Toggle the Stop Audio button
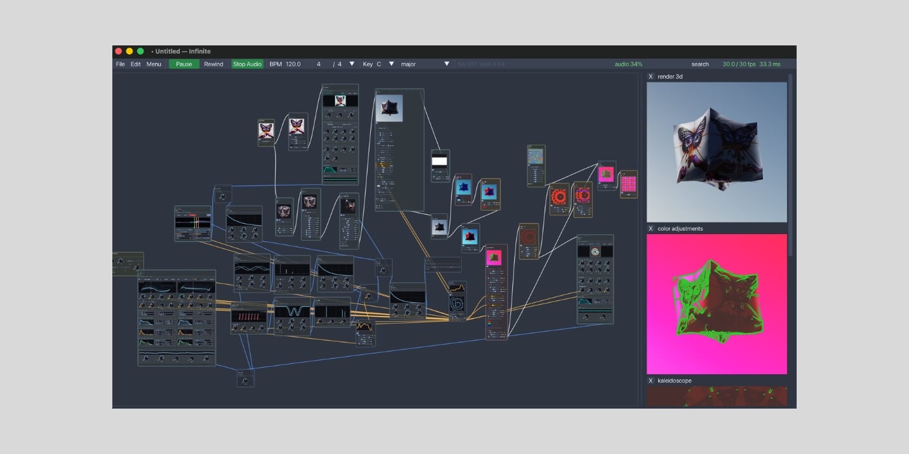The width and height of the screenshot is (909, 454). click(247, 64)
